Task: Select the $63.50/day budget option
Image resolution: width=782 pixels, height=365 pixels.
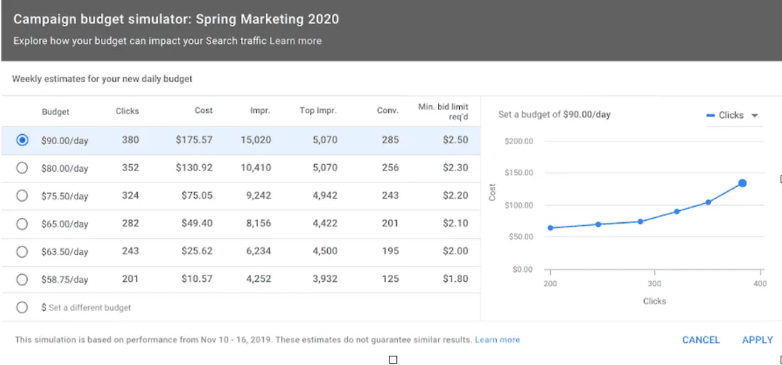Action: [x=22, y=252]
